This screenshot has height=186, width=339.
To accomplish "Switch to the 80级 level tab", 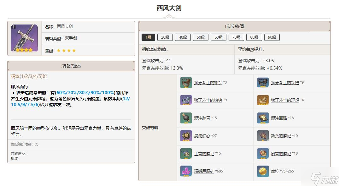I will tap(254, 37).
